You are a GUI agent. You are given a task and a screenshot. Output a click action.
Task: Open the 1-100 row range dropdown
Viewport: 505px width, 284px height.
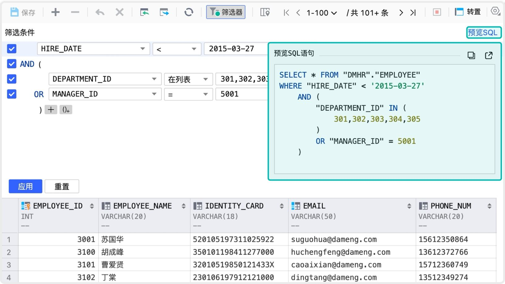point(322,13)
